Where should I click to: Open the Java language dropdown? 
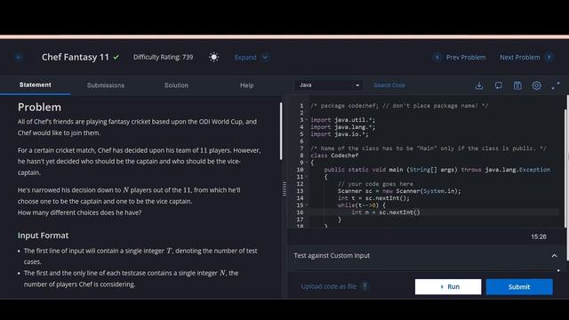(x=329, y=85)
